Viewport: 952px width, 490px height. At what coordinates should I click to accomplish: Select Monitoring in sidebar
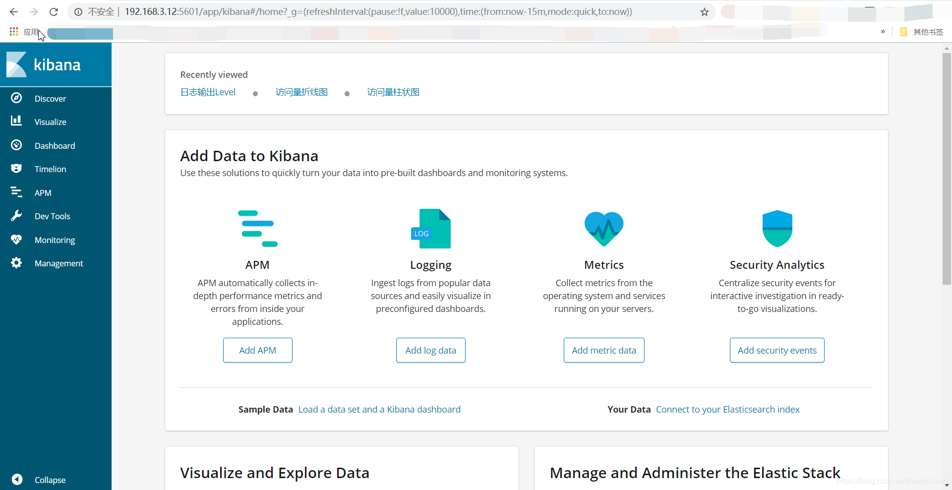55,240
